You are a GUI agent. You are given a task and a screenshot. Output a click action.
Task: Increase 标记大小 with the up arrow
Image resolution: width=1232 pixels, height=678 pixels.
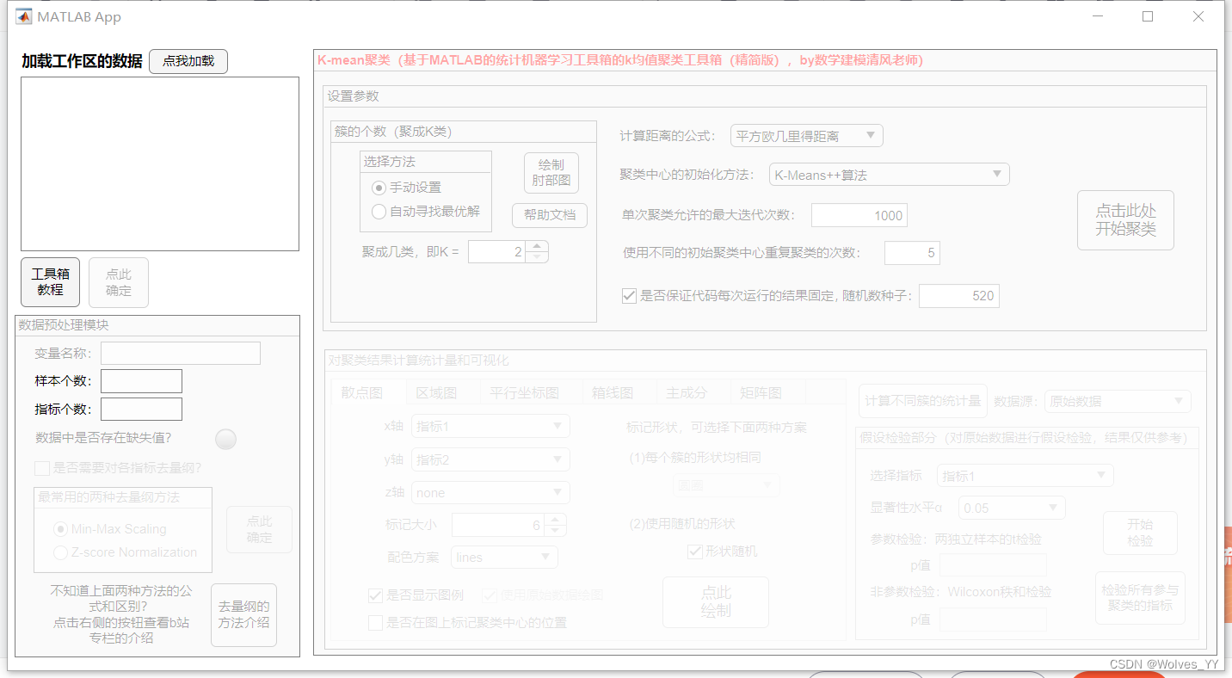pyautogui.click(x=555, y=520)
